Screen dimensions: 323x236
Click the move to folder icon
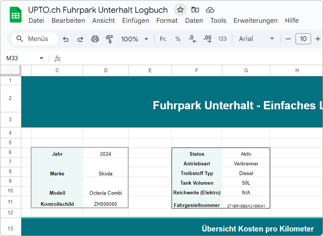coord(195,10)
